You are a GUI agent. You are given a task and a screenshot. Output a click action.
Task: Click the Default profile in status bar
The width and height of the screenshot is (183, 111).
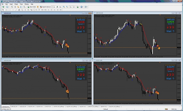(x=106, y=109)
